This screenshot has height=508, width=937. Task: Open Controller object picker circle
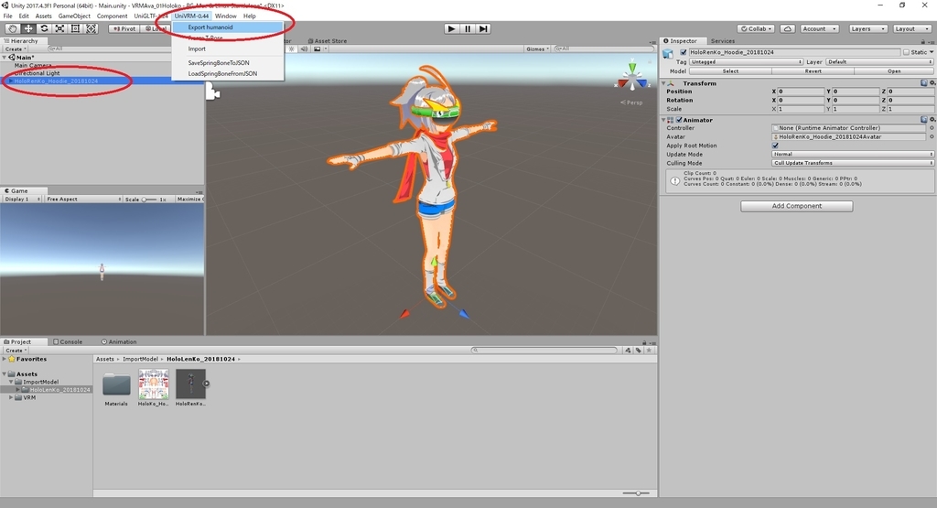click(932, 128)
